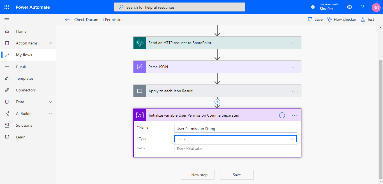Click the SharePoint icon on the HTTP request action
The height and width of the screenshot is (184, 383).
tap(139, 43)
